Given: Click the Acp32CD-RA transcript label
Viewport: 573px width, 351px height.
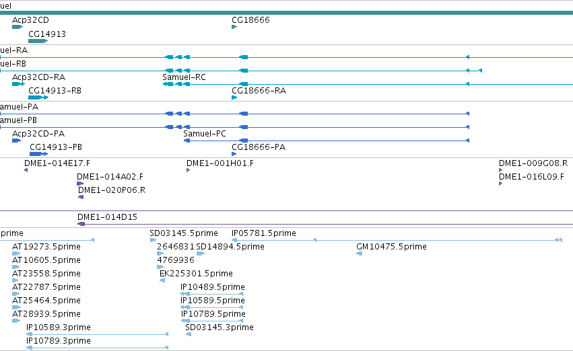Looking at the screenshot, I should click(39, 77).
